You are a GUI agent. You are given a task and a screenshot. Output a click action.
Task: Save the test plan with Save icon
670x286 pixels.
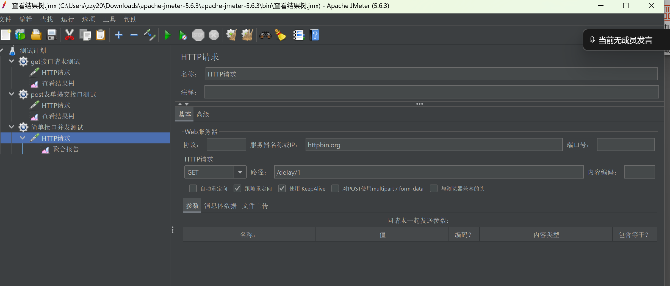click(52, 35)
